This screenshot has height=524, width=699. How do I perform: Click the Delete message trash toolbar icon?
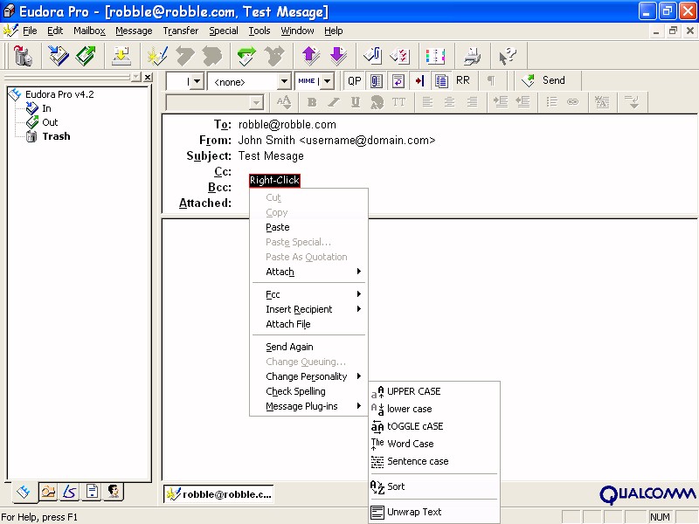23,56
